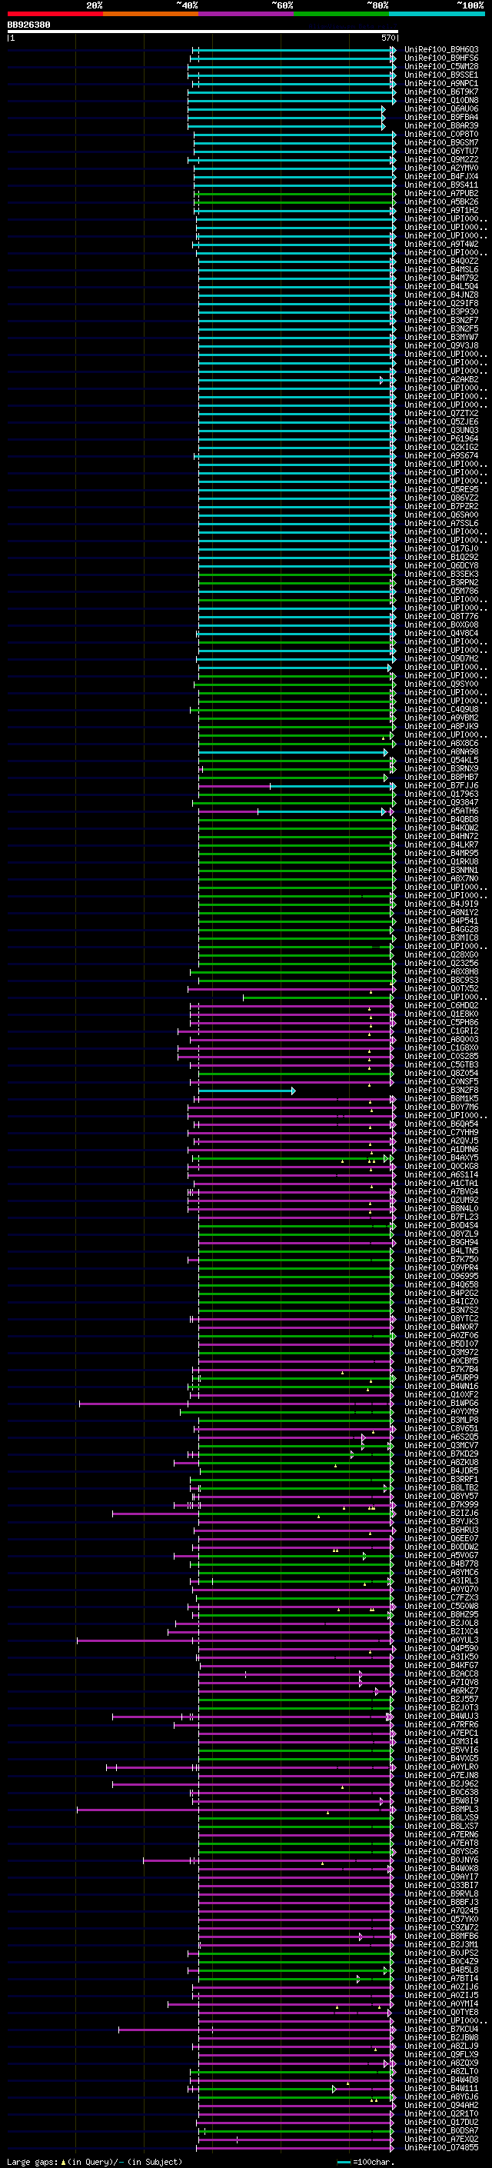Select hit label UniRef100_A8X8H8
Screen dimensions: 492x2168
tap(441, 971)
